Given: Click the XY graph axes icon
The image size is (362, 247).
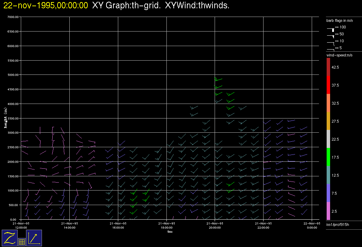Looking at the screenshot, I should pyautogui.click(x=34, y=238).
